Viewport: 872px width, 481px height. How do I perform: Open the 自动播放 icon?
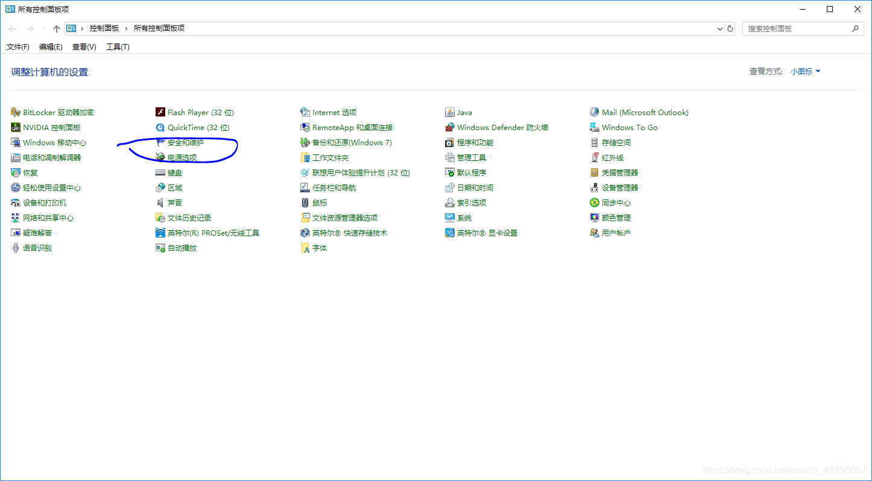tap(160, 248)
